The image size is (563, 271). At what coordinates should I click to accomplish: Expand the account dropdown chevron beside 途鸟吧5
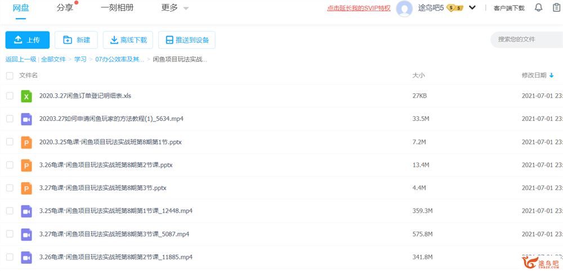[x=472, y=7]
